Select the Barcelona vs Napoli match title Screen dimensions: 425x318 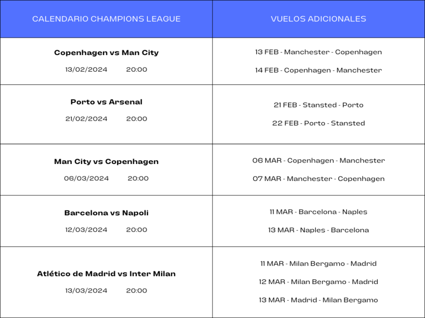[x=106, y=213]
